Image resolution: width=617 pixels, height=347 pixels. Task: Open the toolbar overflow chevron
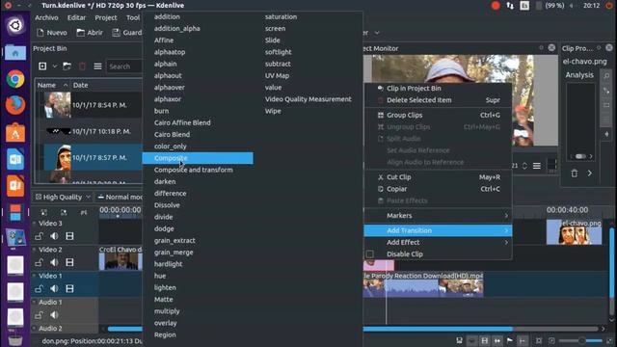click(x=377, y=33)
